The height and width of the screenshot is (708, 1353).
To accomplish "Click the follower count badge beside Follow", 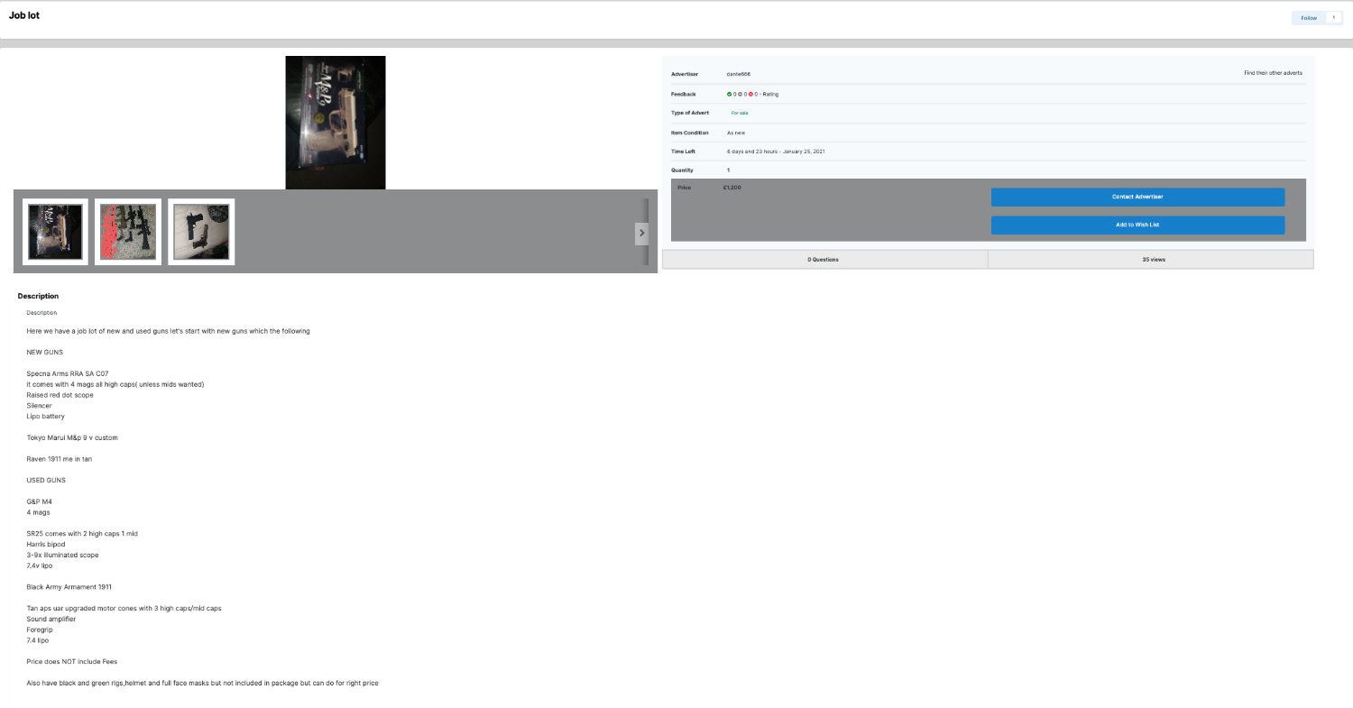I will [1333, 18].
